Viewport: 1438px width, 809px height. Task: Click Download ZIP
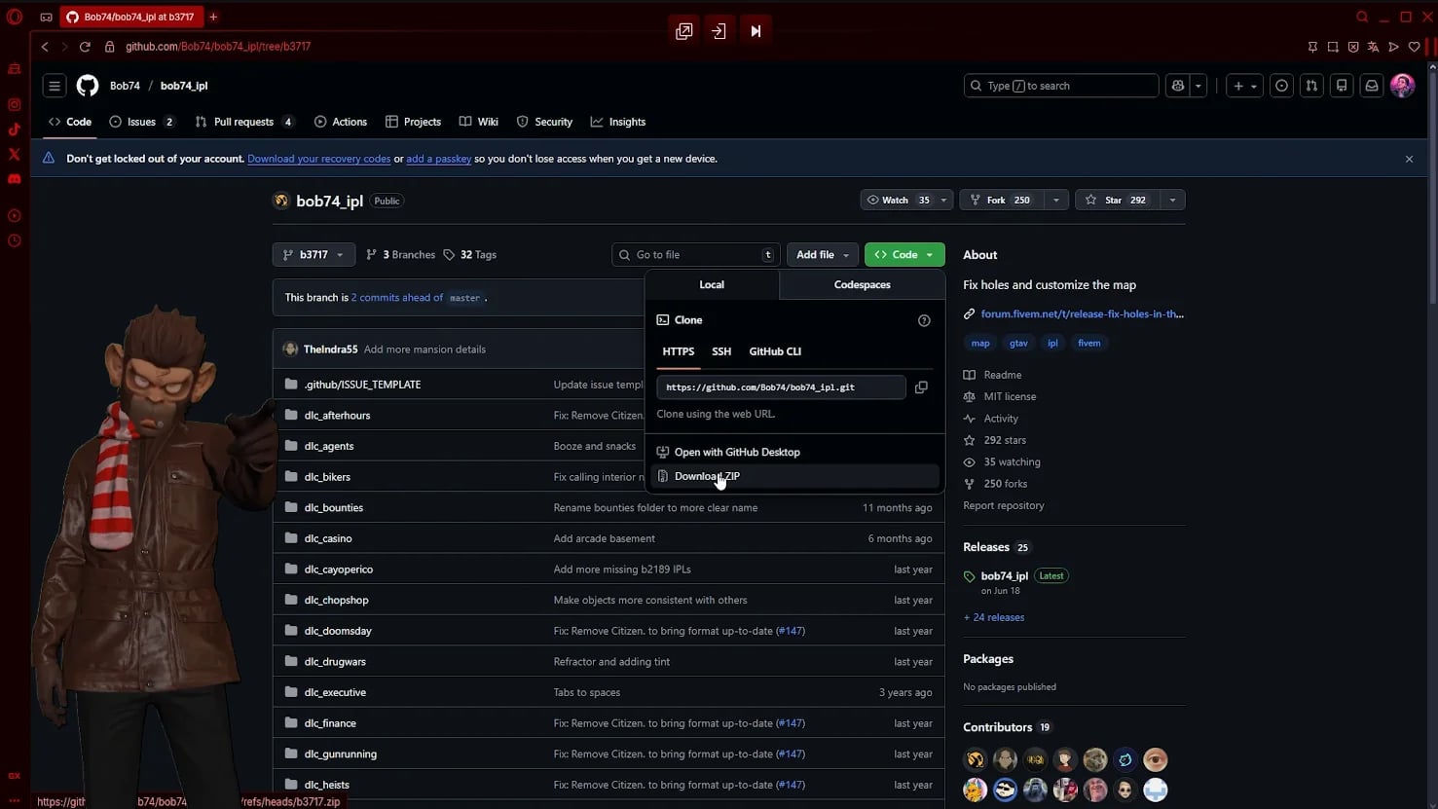(x=707, y=476)
